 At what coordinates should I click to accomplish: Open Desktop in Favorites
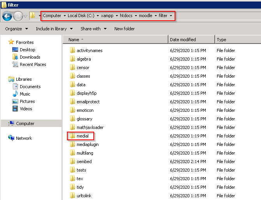pyautogui.click(x=27, y=50)
